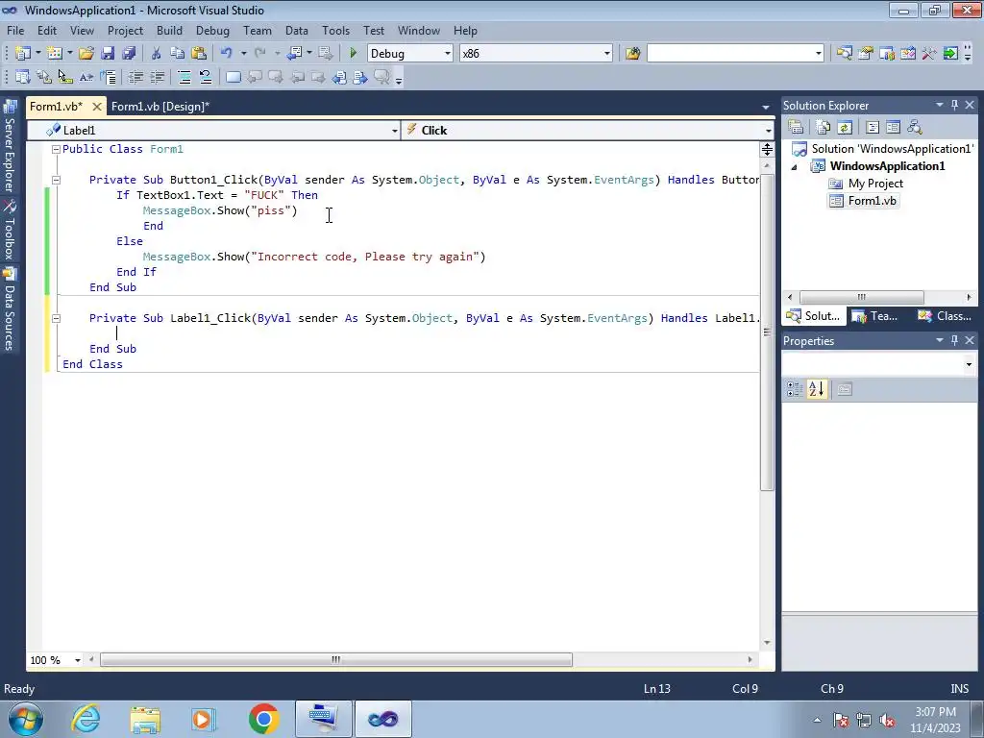Open Google Chrome from the taskbar
The image size is (984, 738).
pos(264,719)
